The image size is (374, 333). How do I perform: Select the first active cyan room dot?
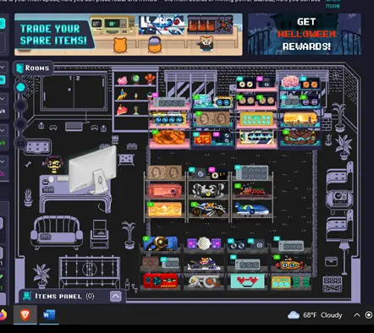(20, 87)
